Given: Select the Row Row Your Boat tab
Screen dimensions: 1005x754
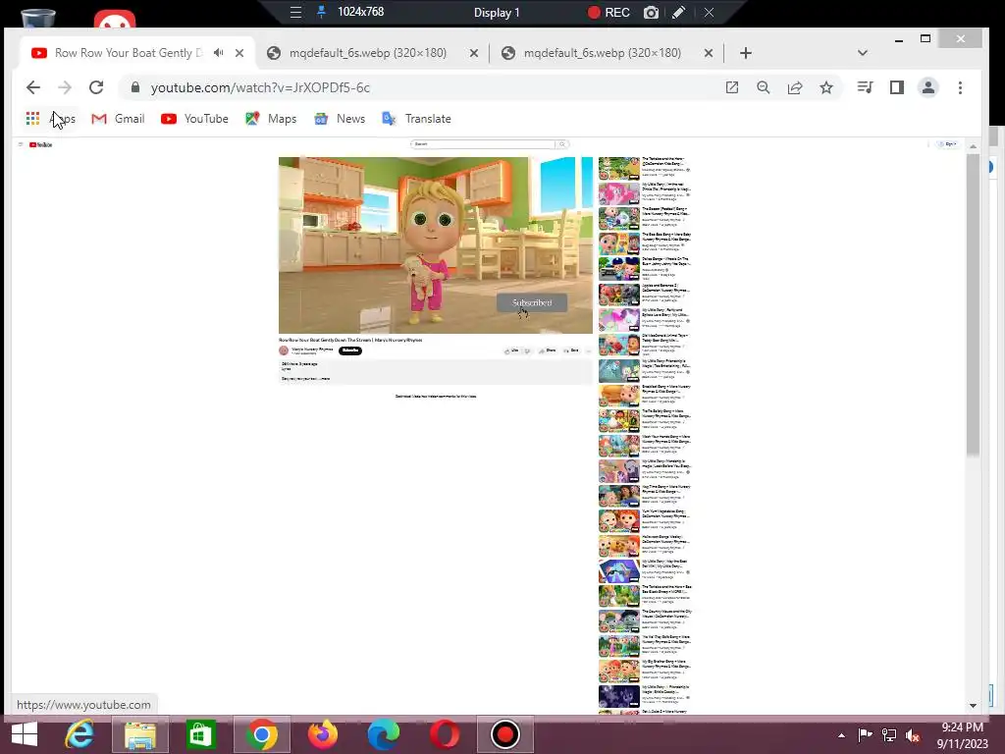Looking at the screenshot, I should [129, 53].
